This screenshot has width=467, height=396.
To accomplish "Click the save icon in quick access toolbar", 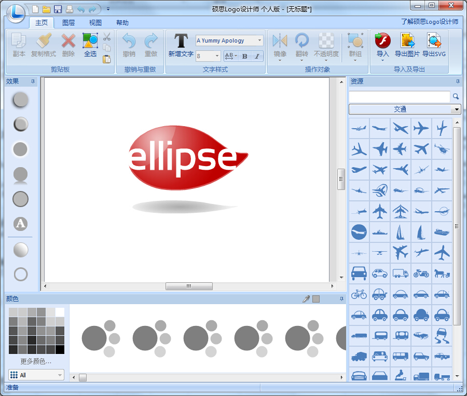I will tap(58, 9).
